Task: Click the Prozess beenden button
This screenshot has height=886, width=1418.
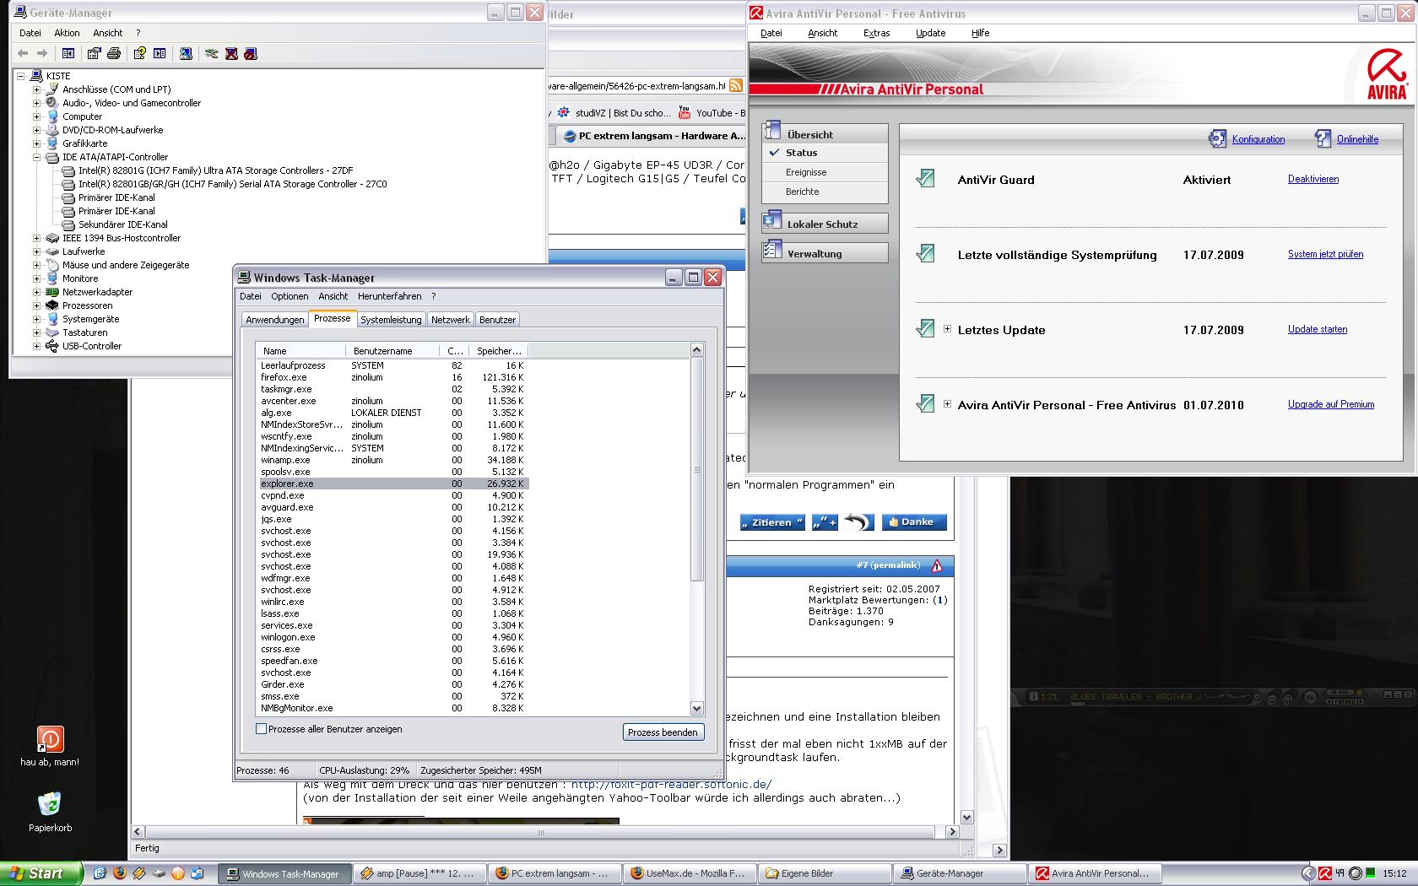Action: pos(663,732)
